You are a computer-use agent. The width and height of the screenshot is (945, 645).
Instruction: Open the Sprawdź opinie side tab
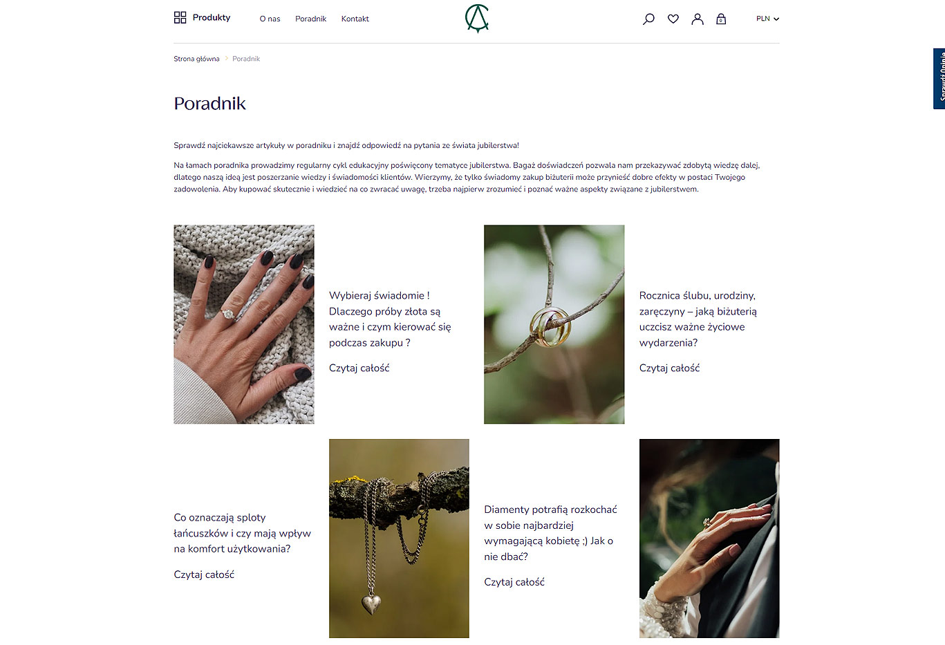tap(939, 79)
